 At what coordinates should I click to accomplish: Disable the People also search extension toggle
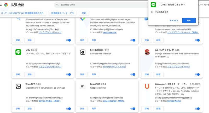click(x=68, y=40)
